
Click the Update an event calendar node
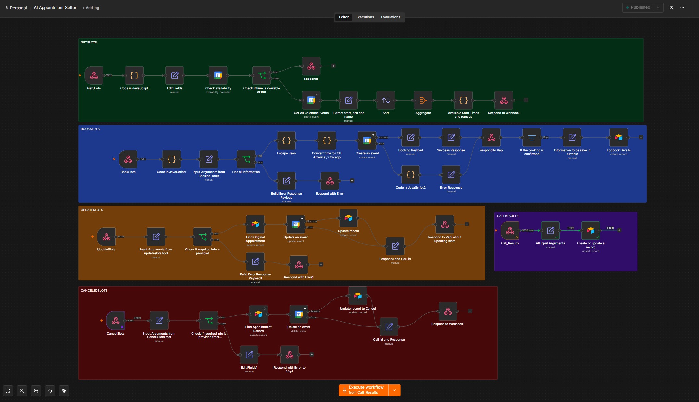pyautogui.click(x=296, y=225)
